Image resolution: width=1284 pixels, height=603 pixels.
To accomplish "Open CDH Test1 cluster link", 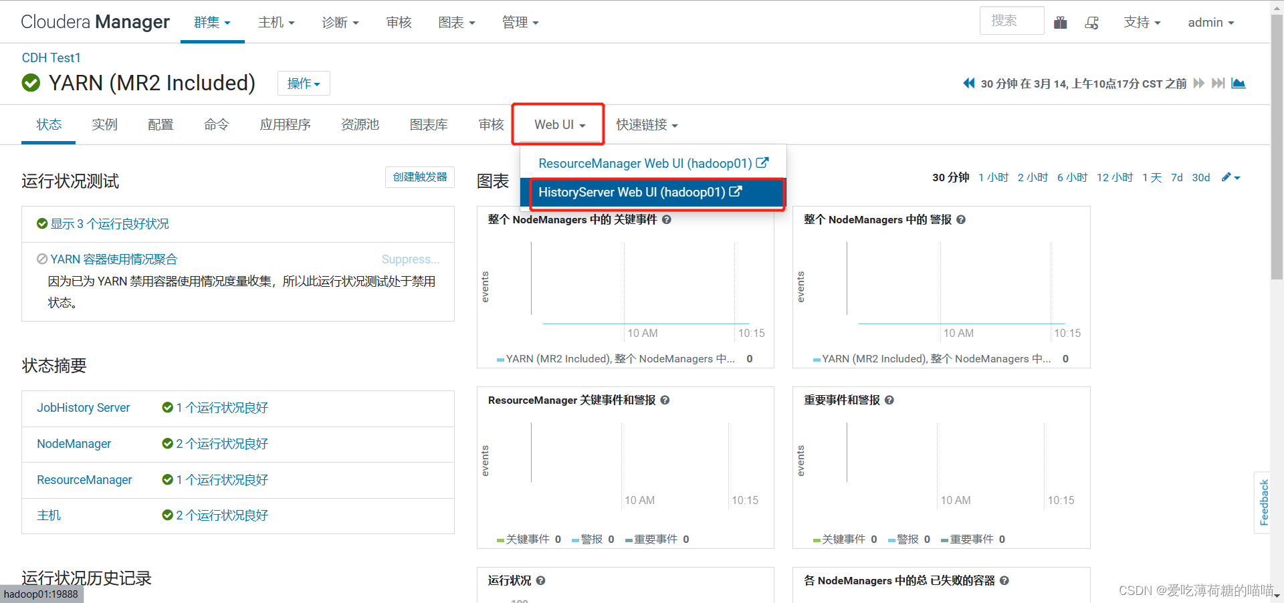I will (51, 57).
